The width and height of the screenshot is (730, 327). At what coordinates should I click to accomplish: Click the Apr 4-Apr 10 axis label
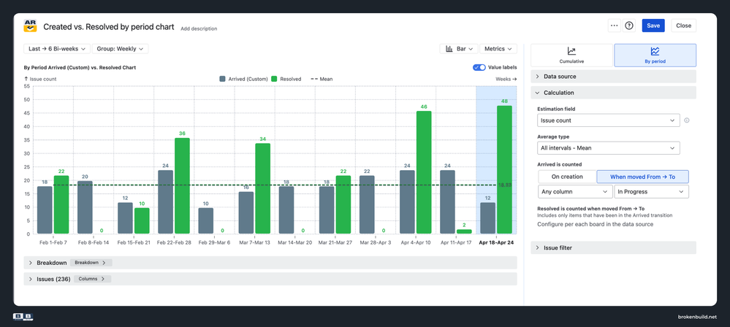click(x=415, y=243)
